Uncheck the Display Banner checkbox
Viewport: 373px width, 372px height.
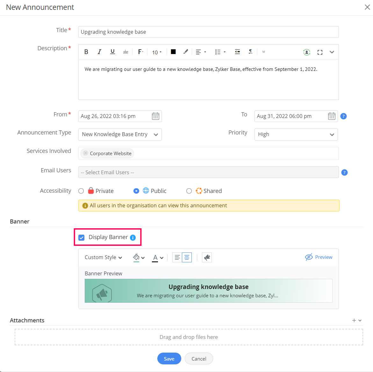[x=82, y=238]
